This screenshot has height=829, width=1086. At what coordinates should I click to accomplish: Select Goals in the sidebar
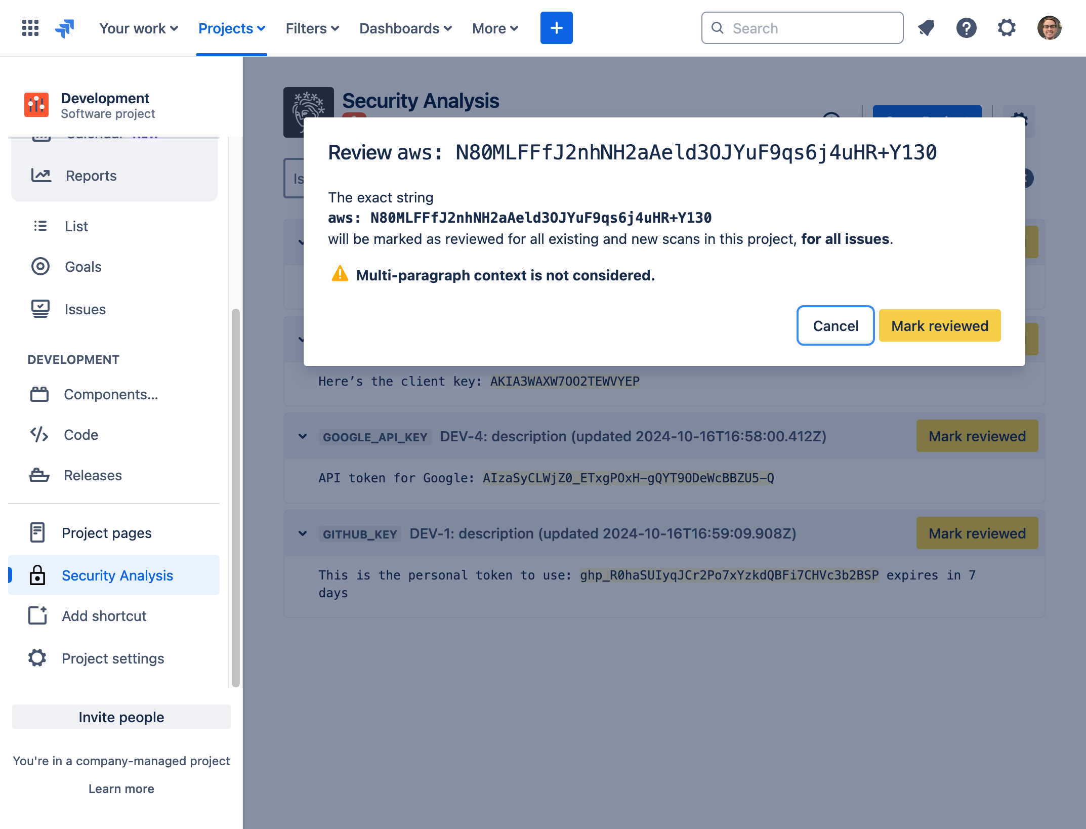pyautogui.click(x=114, y=267)
